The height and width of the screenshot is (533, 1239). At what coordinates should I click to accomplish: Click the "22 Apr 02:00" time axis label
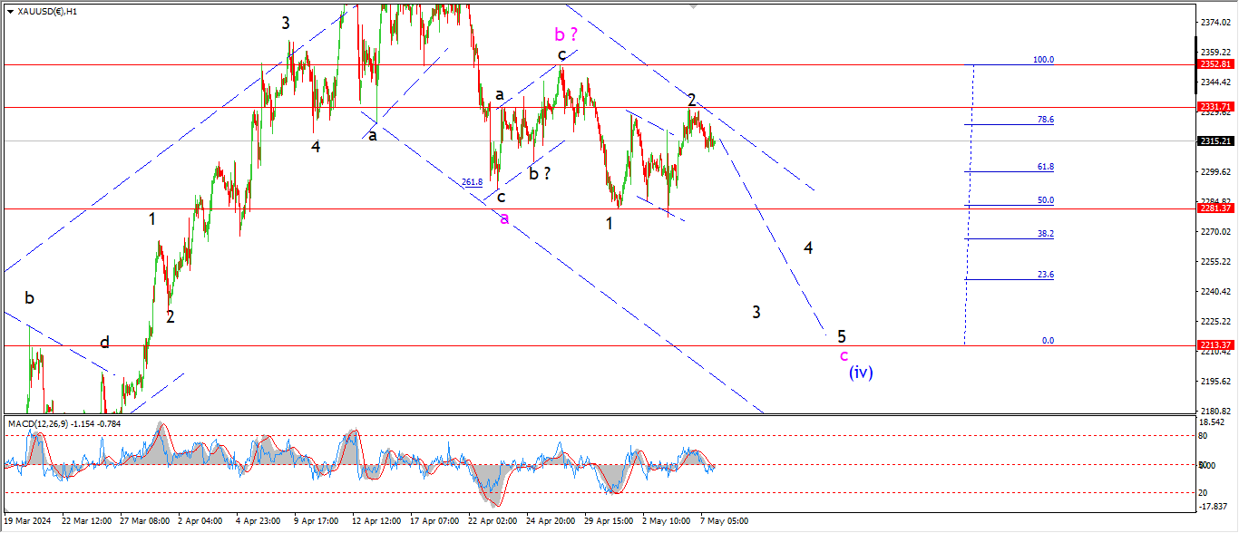tap(493, 522)
